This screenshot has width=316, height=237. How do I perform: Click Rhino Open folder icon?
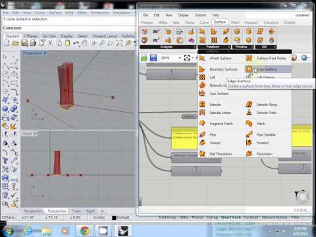point(16,43)
